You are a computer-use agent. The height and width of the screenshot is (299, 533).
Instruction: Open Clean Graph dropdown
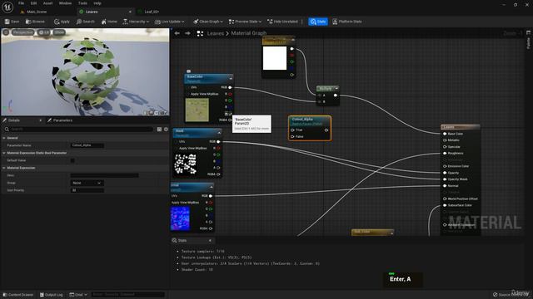tap(207, 22)
